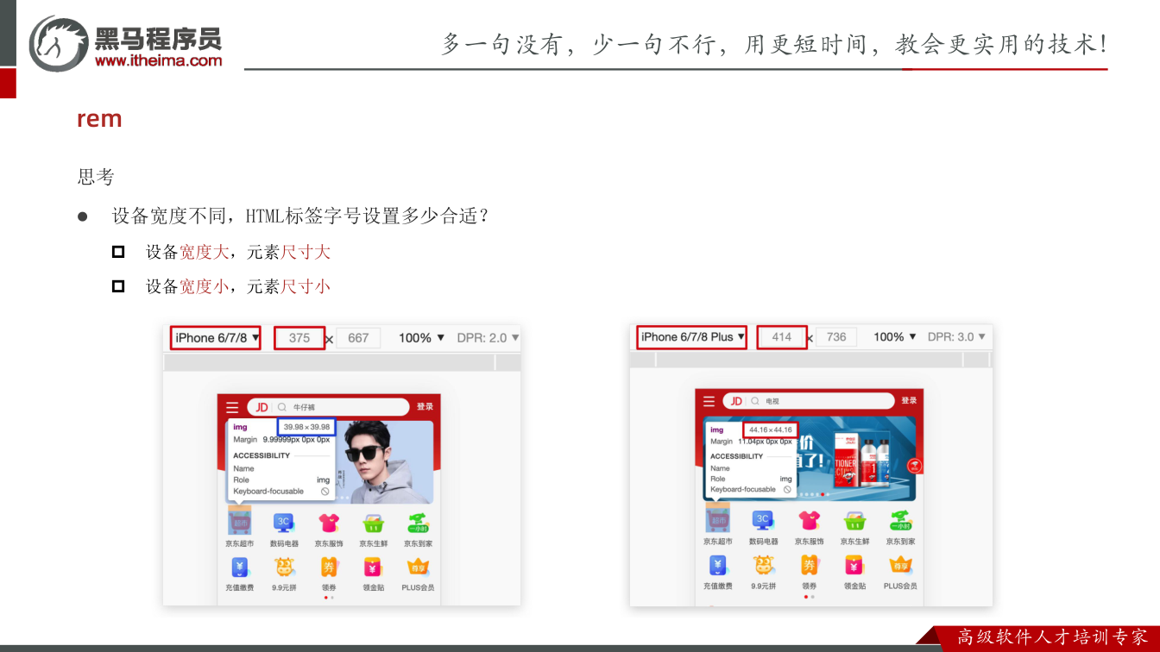Tap 充值缴费 icon in the 414-wide preview
The height and width of the screenshot is (652, 1160).
coord(718,566)
